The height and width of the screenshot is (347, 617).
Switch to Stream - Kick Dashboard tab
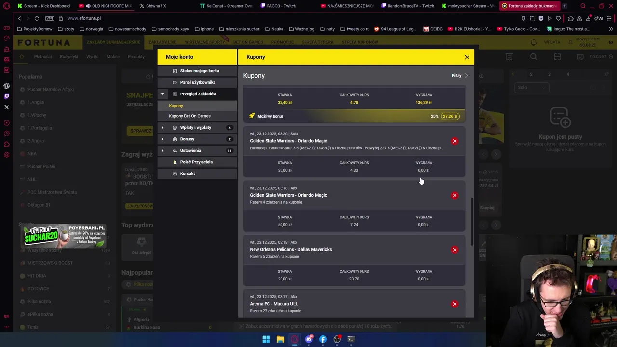[x=43, y=6]
